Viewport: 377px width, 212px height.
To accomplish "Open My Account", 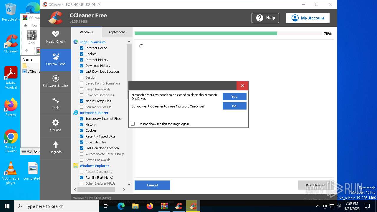I will pos(308,18).
